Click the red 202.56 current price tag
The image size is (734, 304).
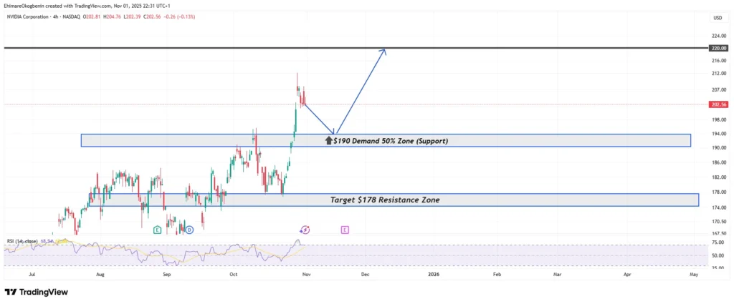tap(718, 104)
